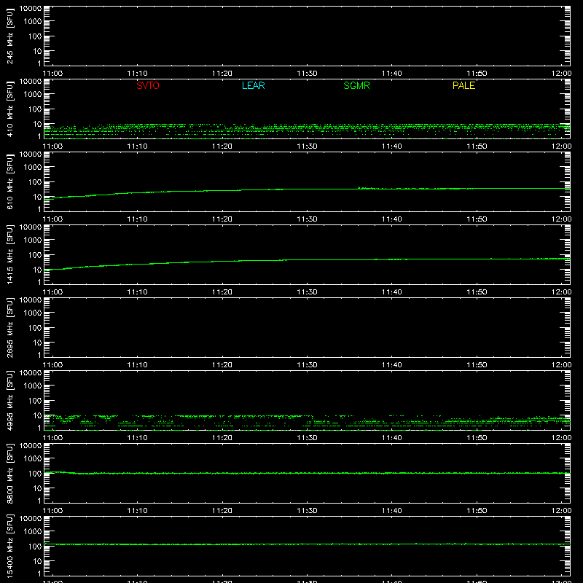Click 11:50 under the 245 MHz panel
This screenshot has width=583, height=583.
click(x=477, y=74)
